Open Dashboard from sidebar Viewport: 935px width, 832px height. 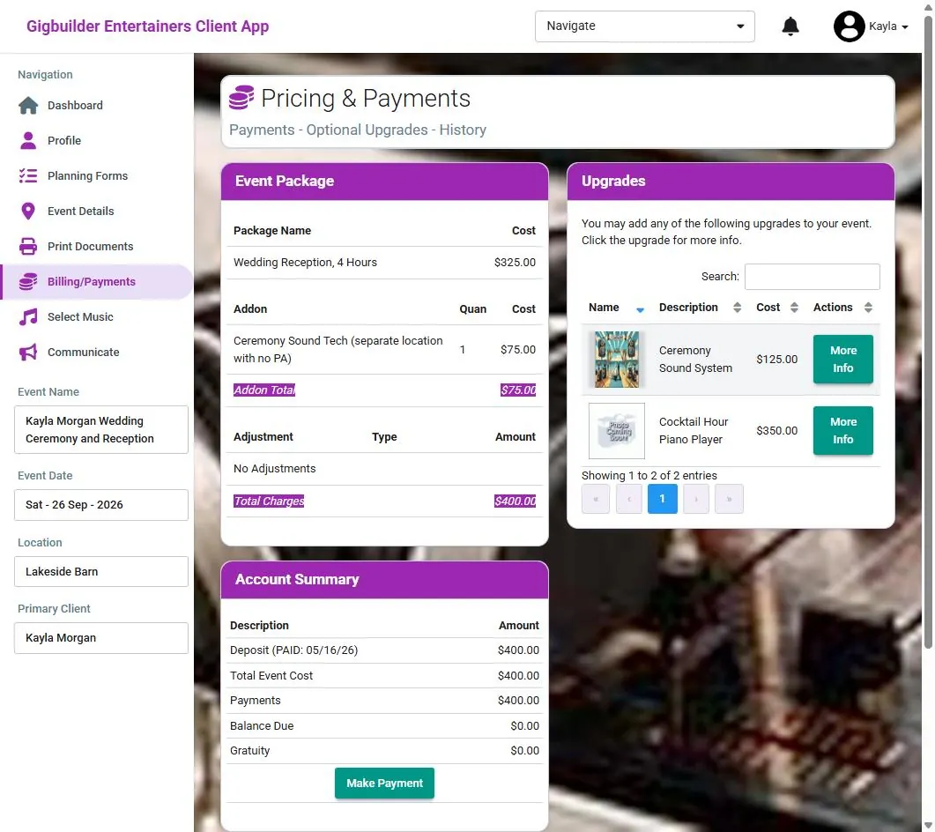[x=75, y=106]
